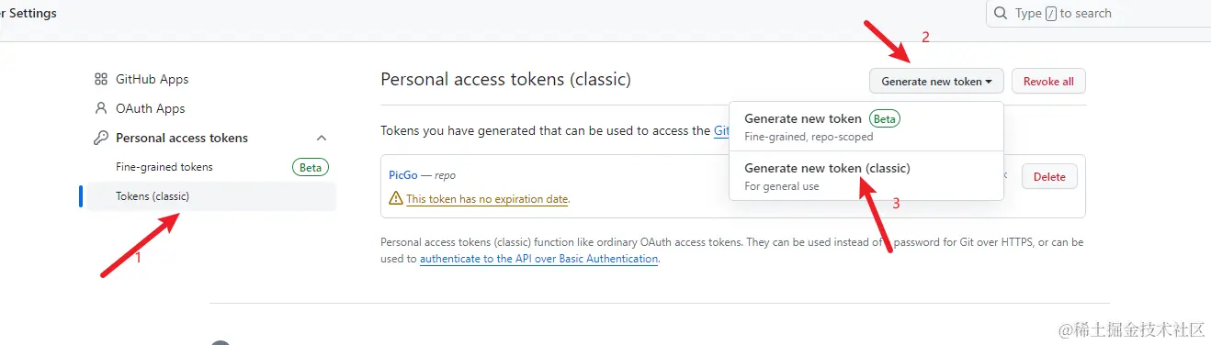Follow the Basic Authentication API link
The width and height of the screenshot is (1211, 345).
[x=539, y=259]
